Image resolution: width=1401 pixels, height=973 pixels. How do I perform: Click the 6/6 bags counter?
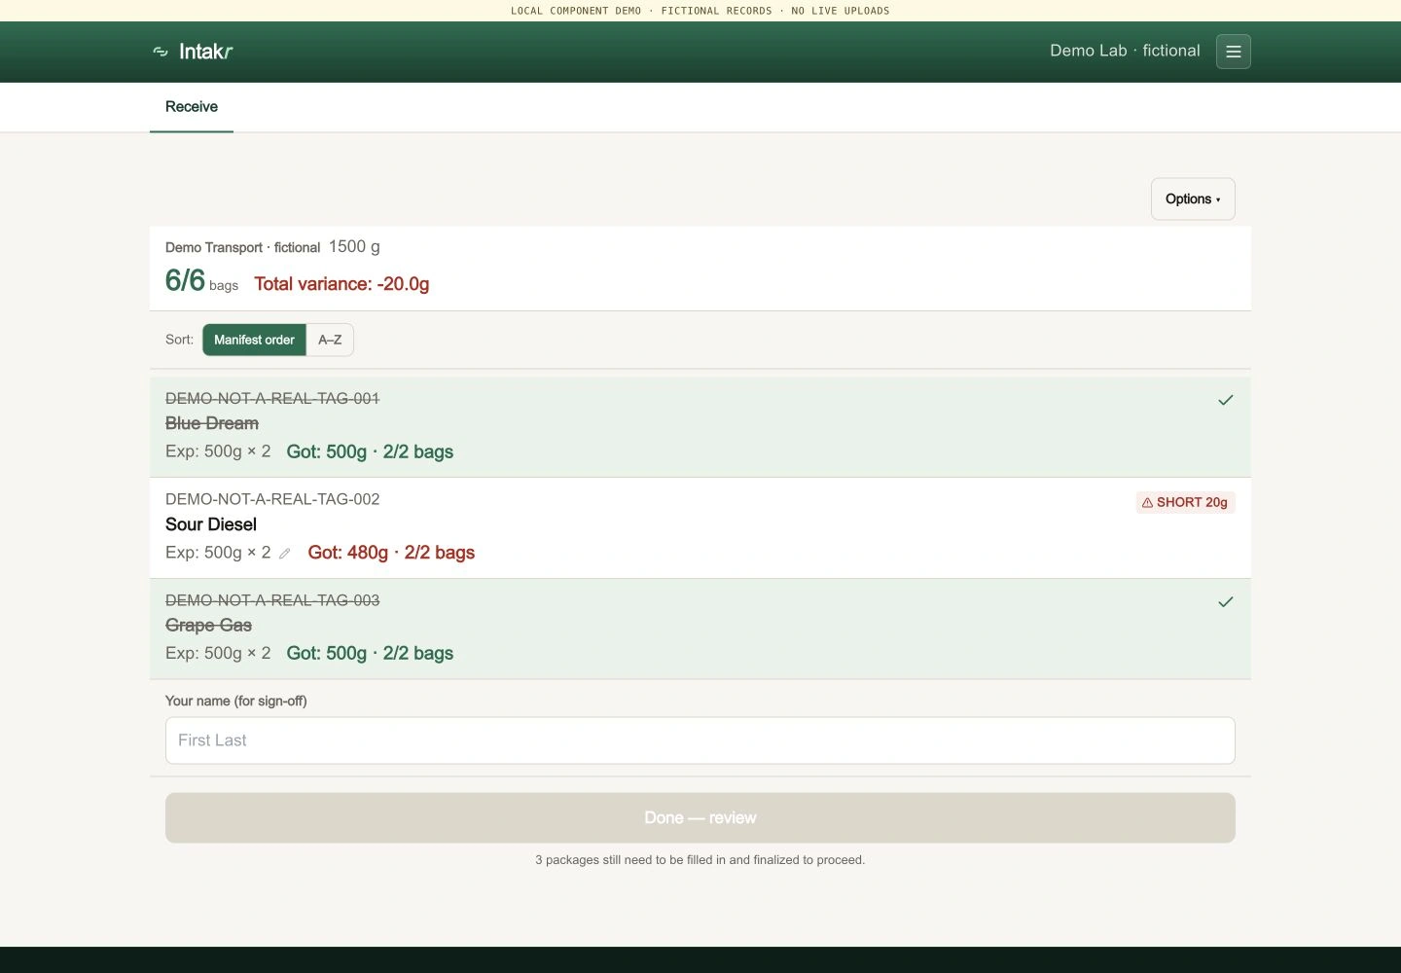coord(201,280)
